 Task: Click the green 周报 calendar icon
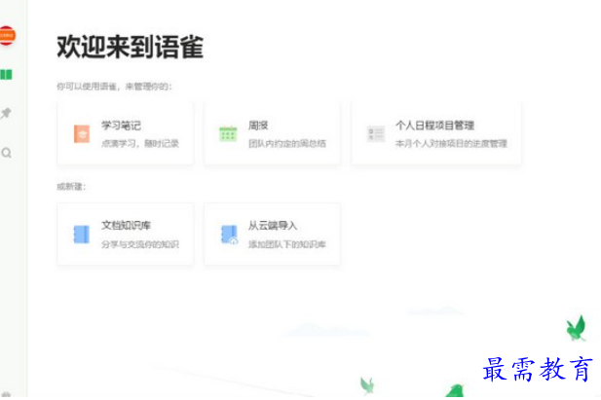click(x=228, y=133)
